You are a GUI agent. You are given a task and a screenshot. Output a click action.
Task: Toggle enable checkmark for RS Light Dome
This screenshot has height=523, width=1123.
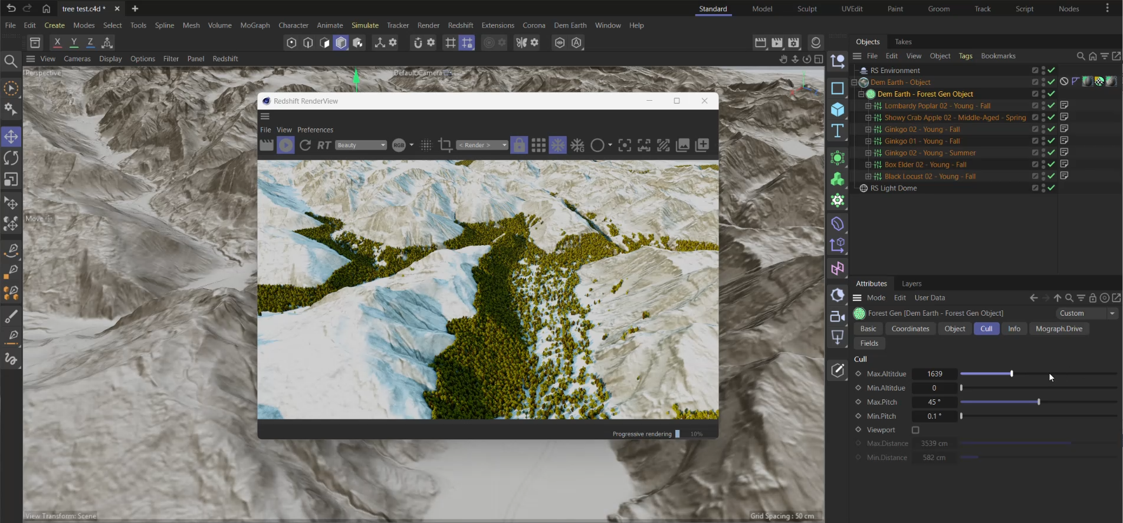click(x=1051, y=188)
